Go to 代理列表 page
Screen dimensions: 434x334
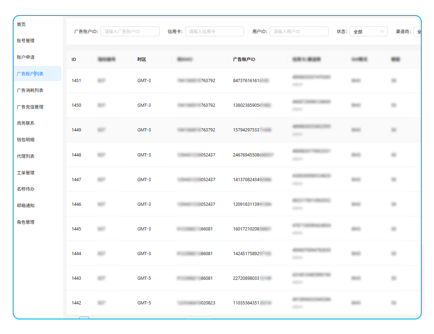(x=25, y=156)
